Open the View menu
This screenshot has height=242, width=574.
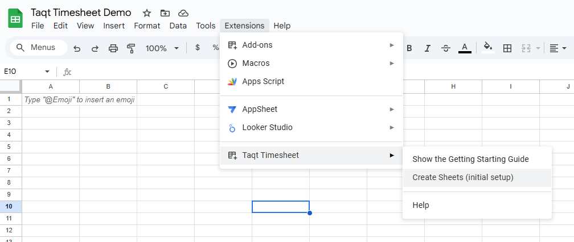pos(85,26)
